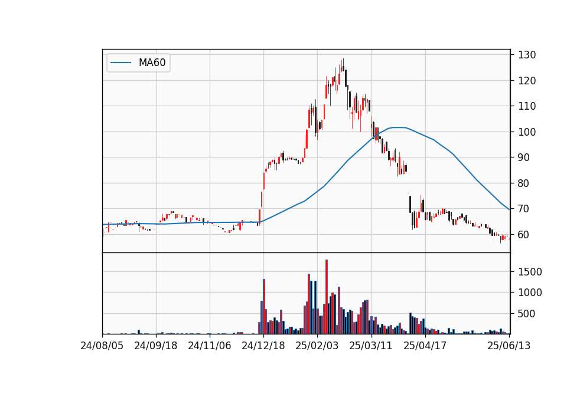
Task: Click the 60 price axis label
Action: point(524,234)
